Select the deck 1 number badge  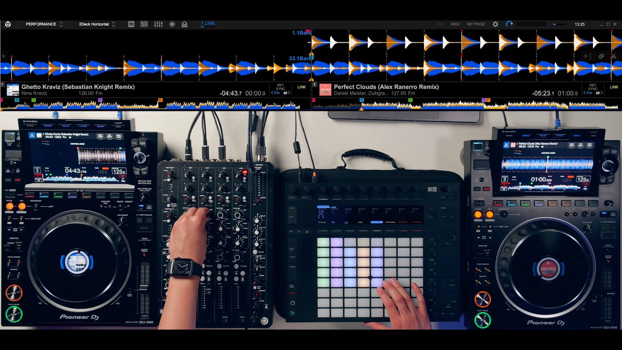tap(3, 85)
